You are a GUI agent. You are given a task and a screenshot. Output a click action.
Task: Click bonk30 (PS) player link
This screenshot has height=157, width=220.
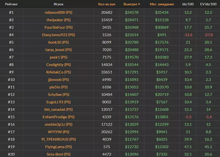(x=58, y=42)
